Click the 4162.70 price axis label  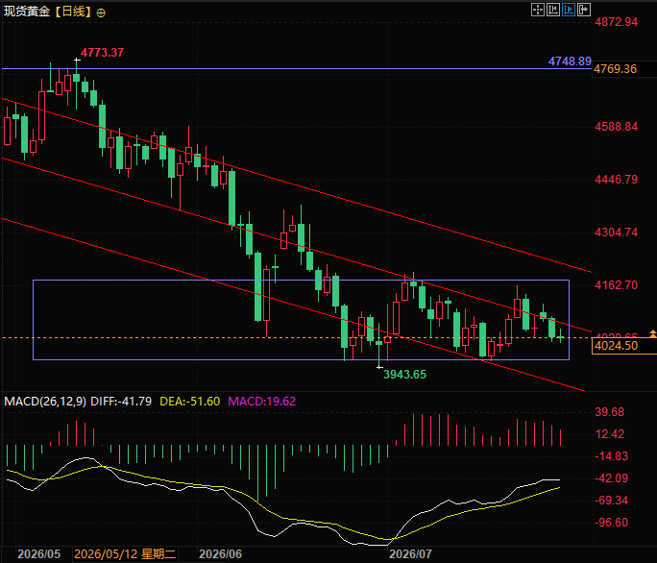click(x=617, y=285)
